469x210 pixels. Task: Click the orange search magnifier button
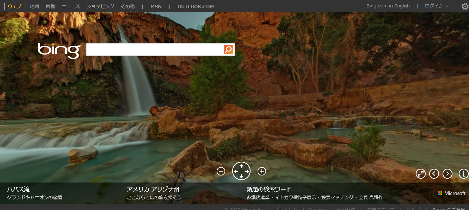click(229, 50)
